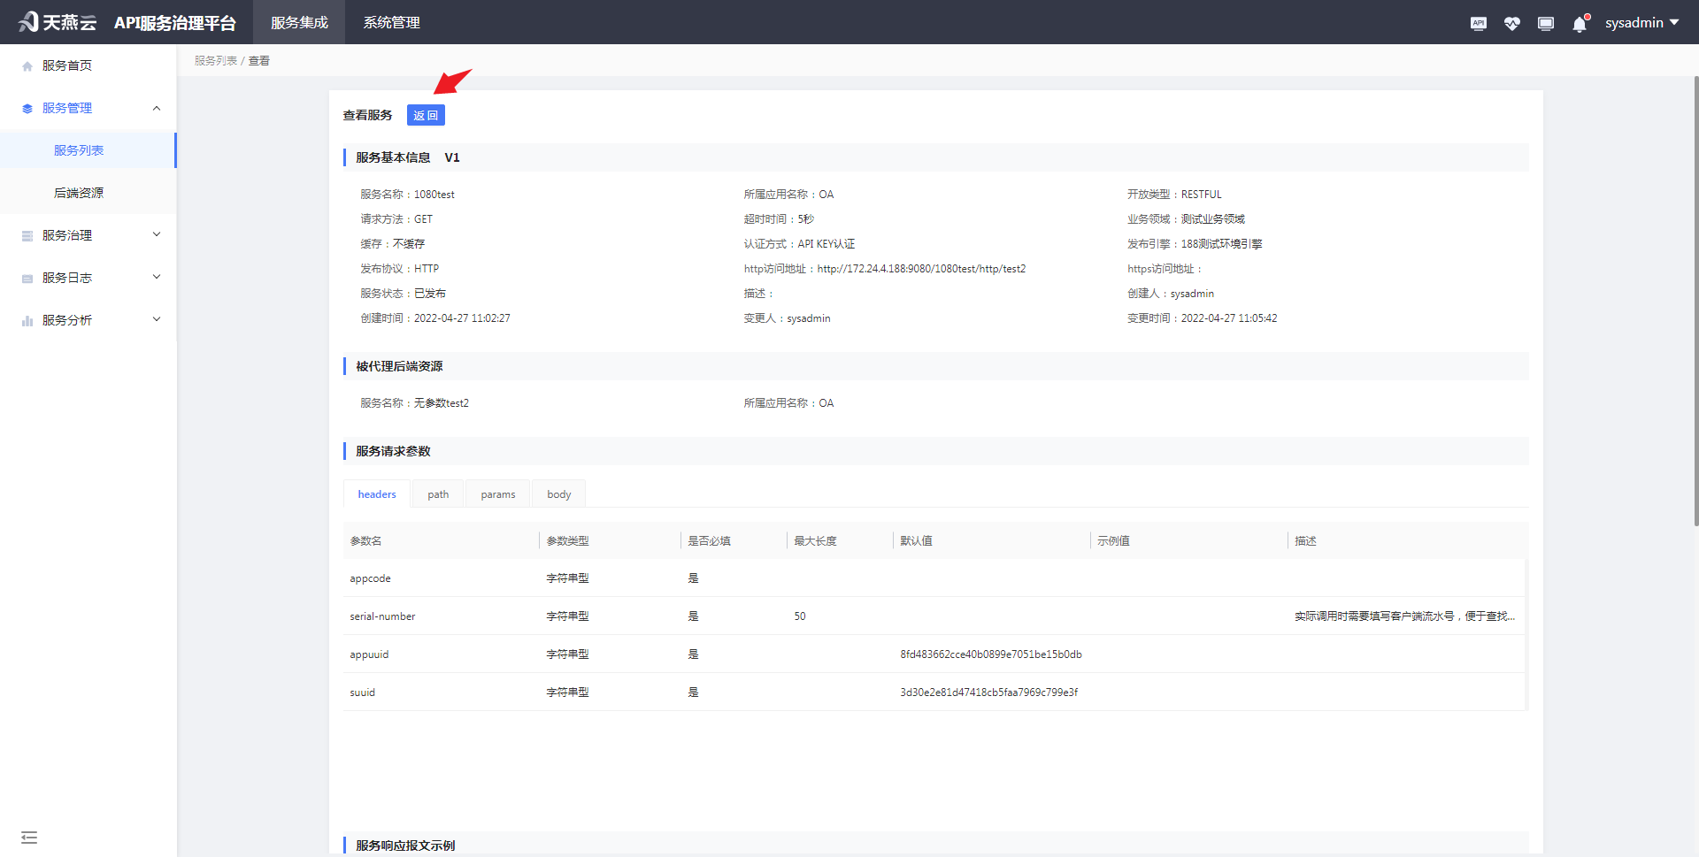Click the 返回 button
Image resolution: width=1699 pixels, height=857 pixels.
426,115
